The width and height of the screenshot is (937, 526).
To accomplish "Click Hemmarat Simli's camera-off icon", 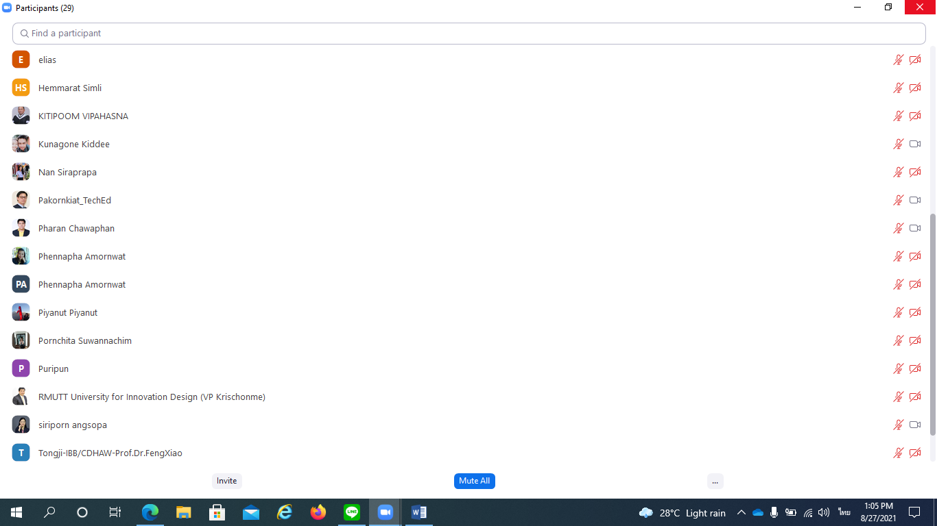I will pyautogui.click(x=915, y=88).
